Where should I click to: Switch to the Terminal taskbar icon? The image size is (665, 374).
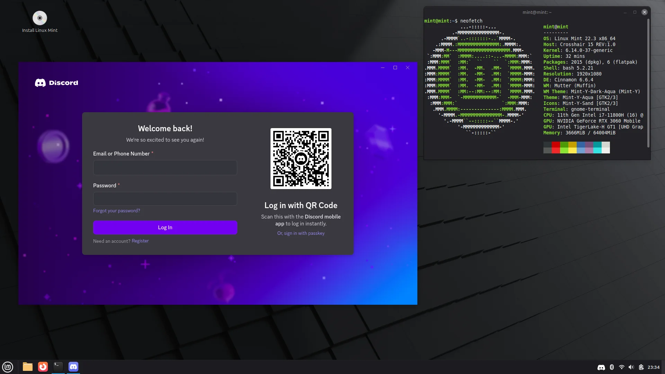pos(58,367)
